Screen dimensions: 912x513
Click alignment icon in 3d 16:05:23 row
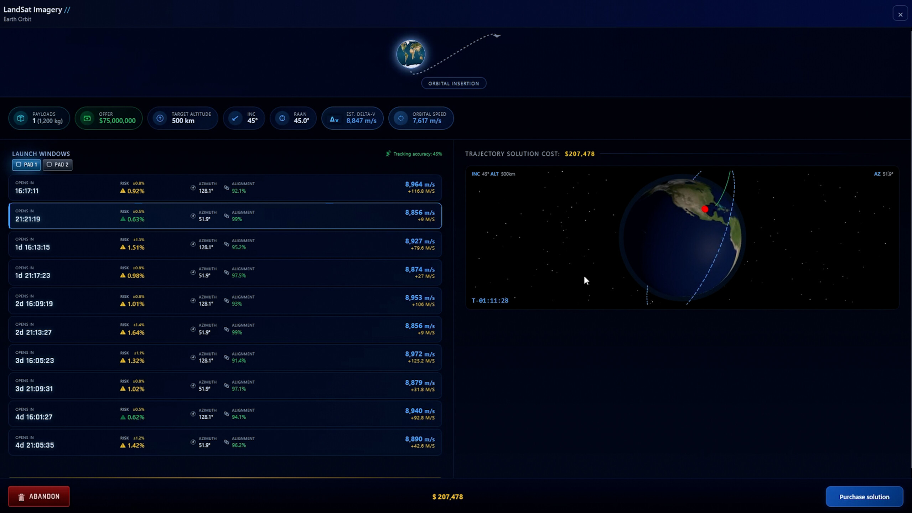coord(227,357)
